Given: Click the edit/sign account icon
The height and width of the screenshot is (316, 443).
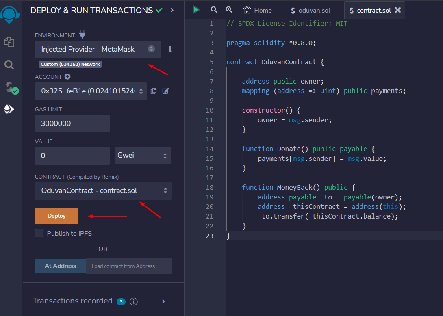Looking at the screenshot, I should [166, 91].
